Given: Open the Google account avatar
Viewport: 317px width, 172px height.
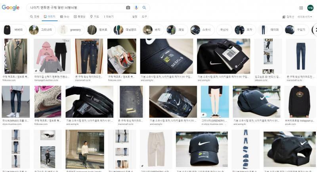Looking at the screenshot, I should click(310, 8).
